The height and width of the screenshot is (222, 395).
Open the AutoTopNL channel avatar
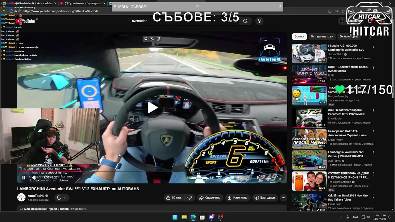tap(21, 198)
